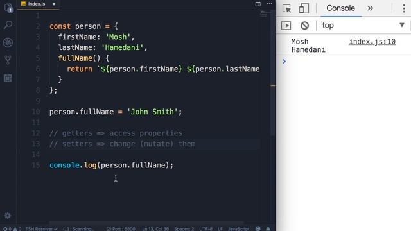Click the 'Mosh' string on line 3

tap(118, 37)
